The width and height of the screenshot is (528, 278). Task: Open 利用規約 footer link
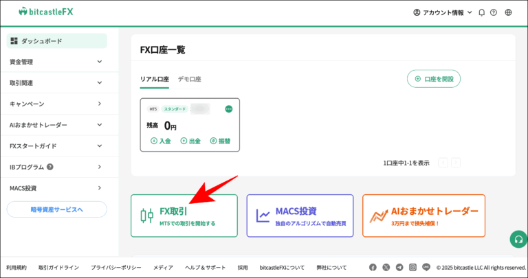[16, 268]
